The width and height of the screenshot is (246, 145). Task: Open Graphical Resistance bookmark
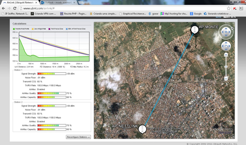(x=133, y=14)
